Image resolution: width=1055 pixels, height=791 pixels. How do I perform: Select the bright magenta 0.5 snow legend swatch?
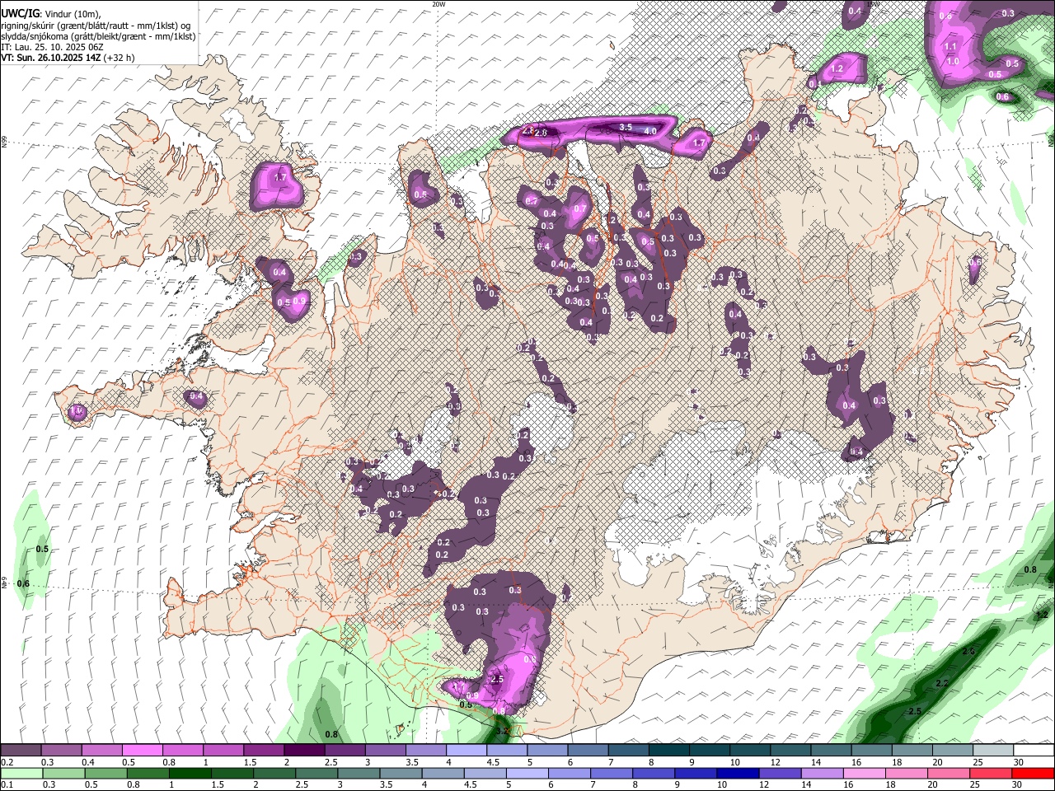point(142,751)
